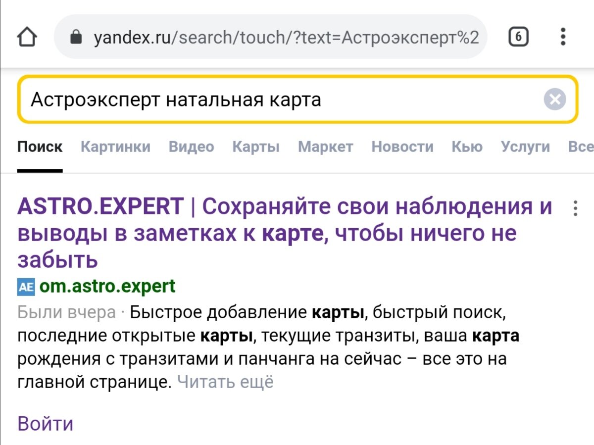Image resolution: width=594 pixels, height=445 pixels.
Task: Click the 'Были вчера' visit note
Action: [66, 313]
